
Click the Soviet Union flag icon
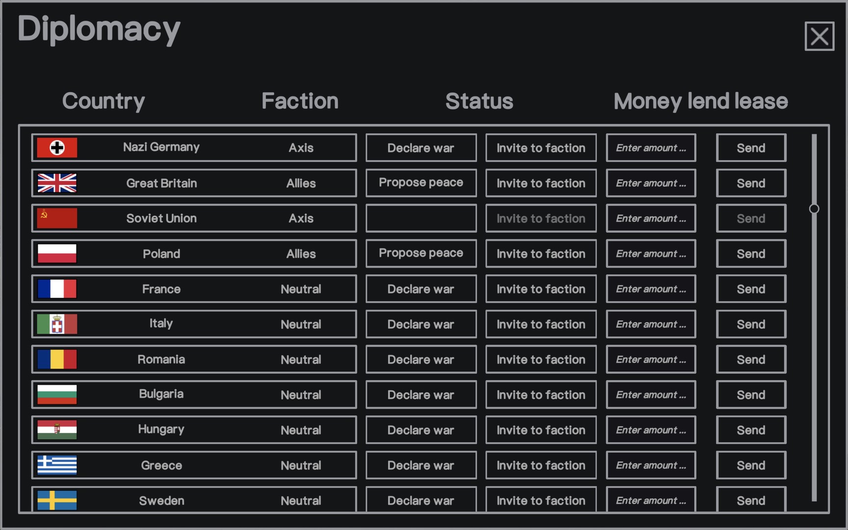tap(57, 218)
